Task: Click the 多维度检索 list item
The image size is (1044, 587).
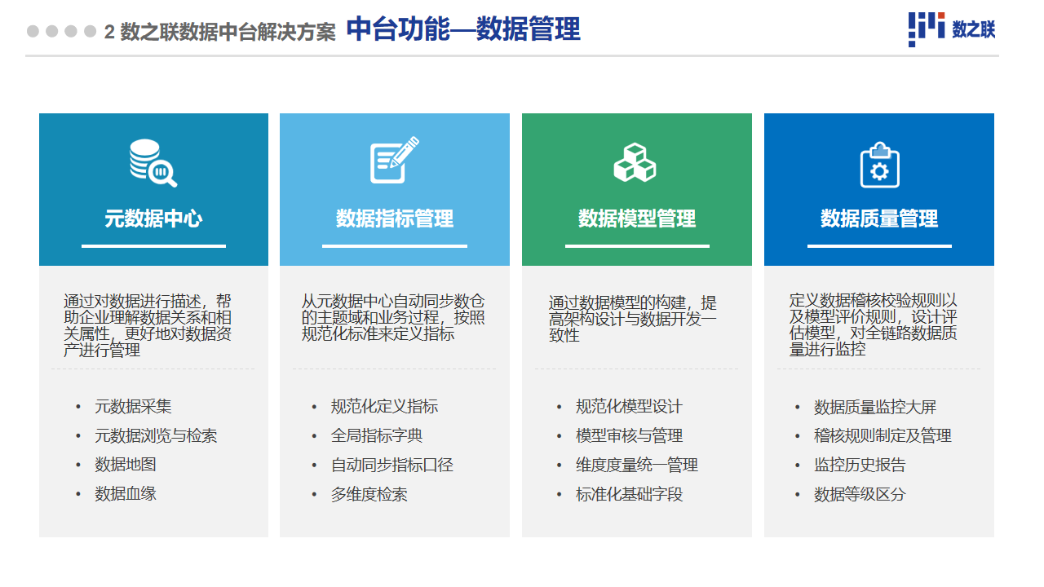Action: click(x=369, y=494)
